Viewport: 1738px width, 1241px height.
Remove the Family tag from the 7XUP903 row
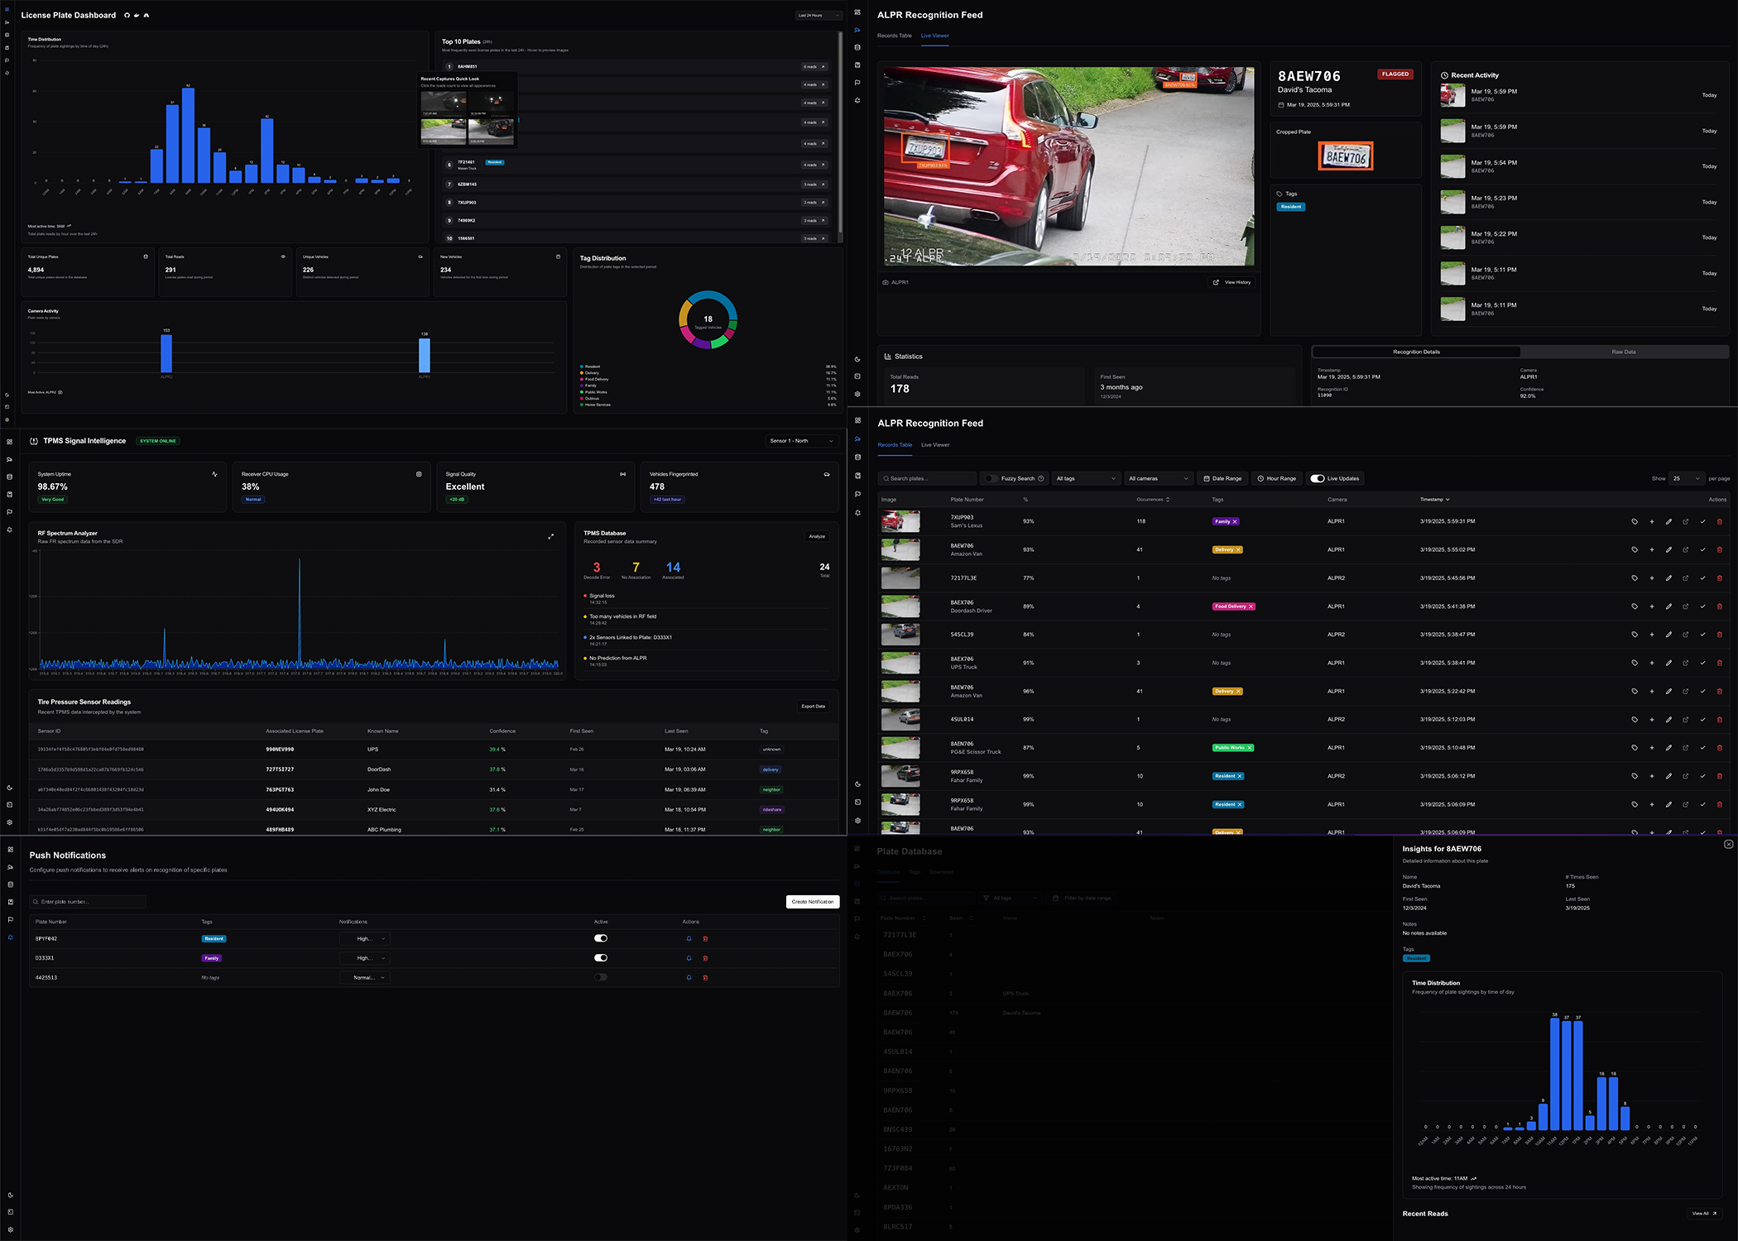coord(1235,522)
